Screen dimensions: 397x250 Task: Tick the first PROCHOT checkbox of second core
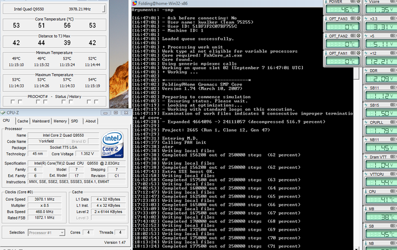(38, 102)
